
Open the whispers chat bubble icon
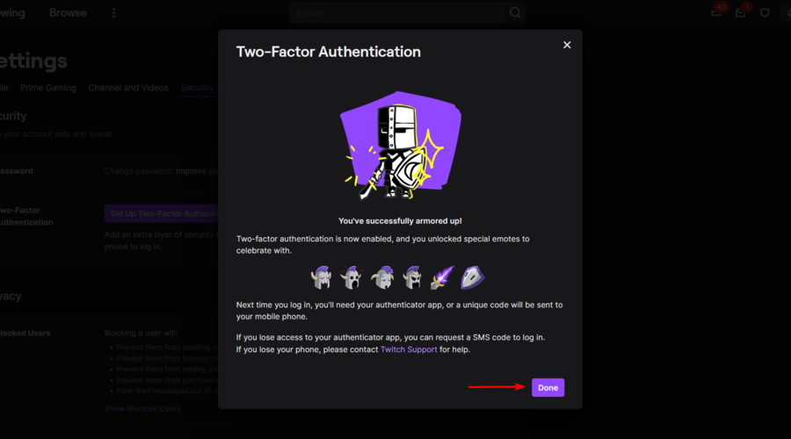pos(765,13)
